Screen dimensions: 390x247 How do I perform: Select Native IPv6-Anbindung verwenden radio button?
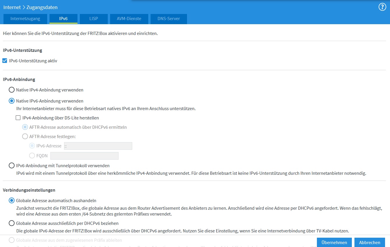click(12, 101)
